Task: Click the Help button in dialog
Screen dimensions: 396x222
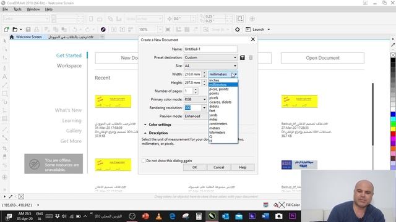Action: click(x=243, y=167)
